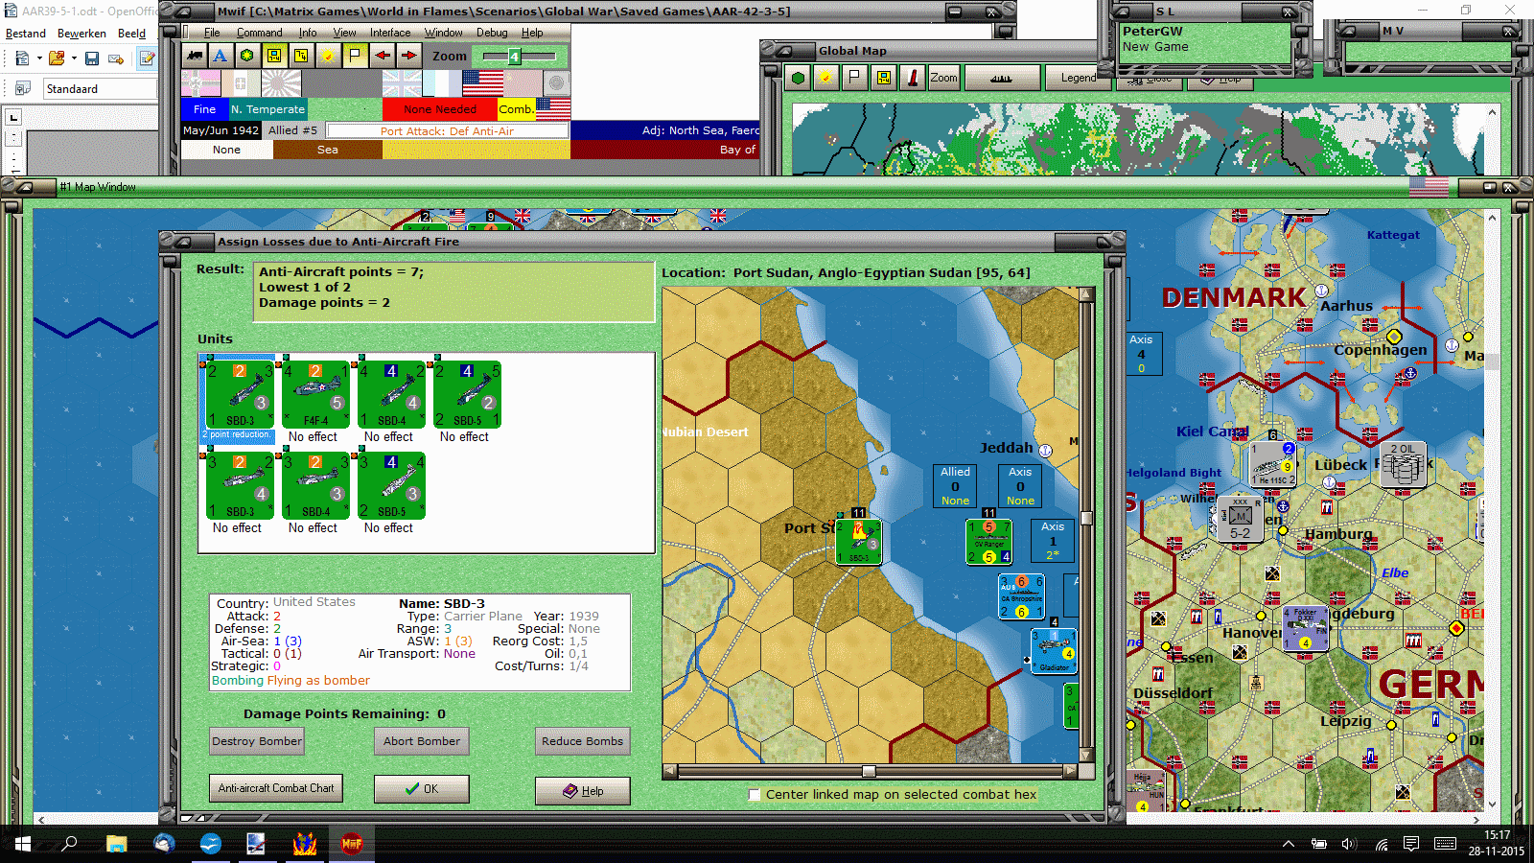Expand the open-document dropdown arrow in OpenOffice
The height and width of the screenshot is (863, 1534).
74,58
